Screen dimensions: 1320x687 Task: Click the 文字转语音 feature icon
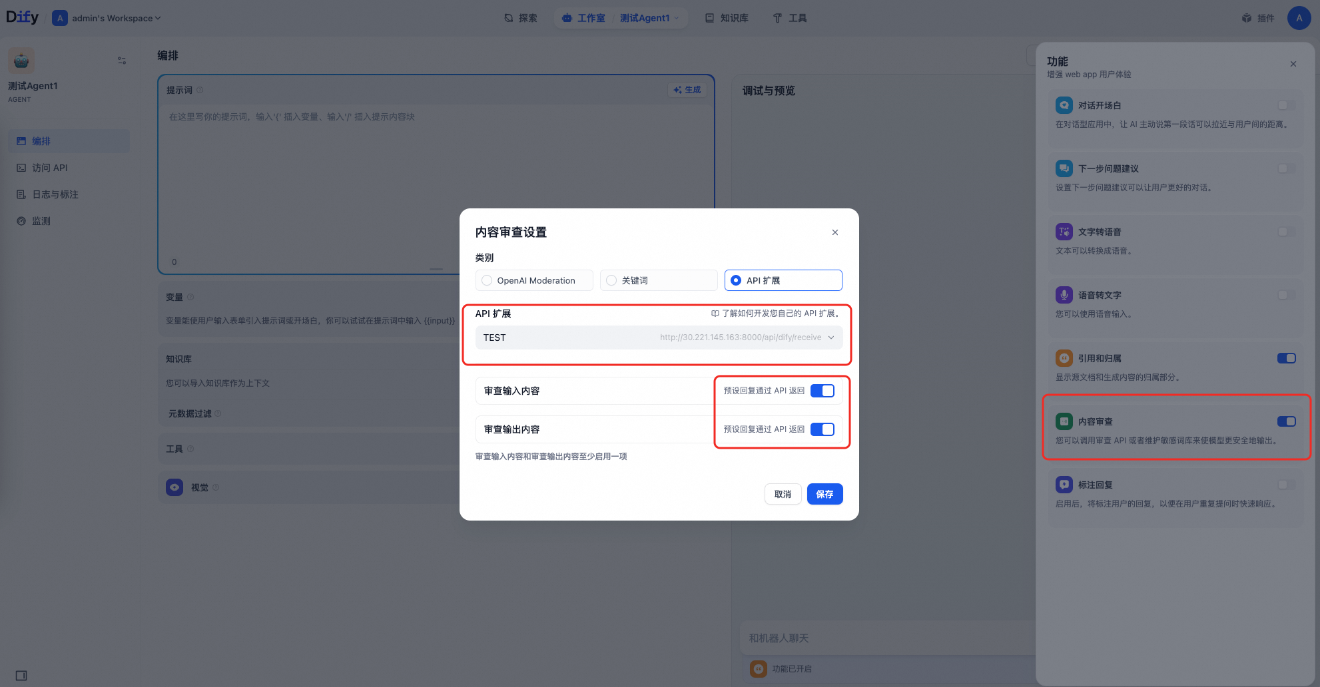point(1064,232)
